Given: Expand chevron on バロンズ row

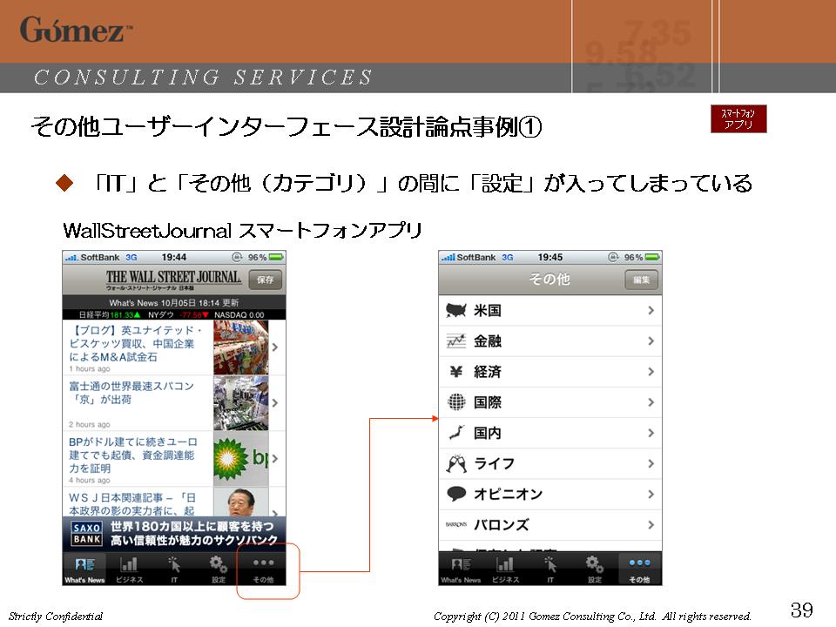Looking at the screenshot, I should 651,525.
